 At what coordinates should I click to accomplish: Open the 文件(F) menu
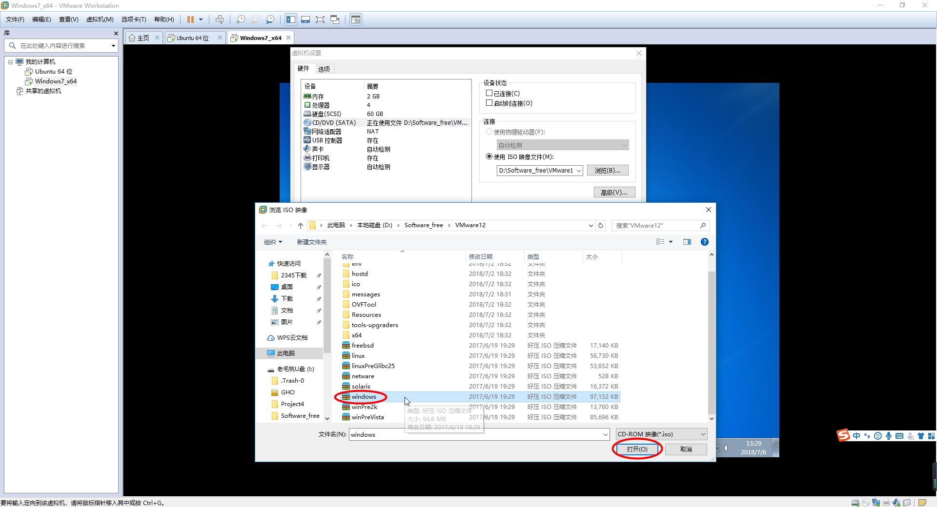pyautogui.click(x=15, y=19)
